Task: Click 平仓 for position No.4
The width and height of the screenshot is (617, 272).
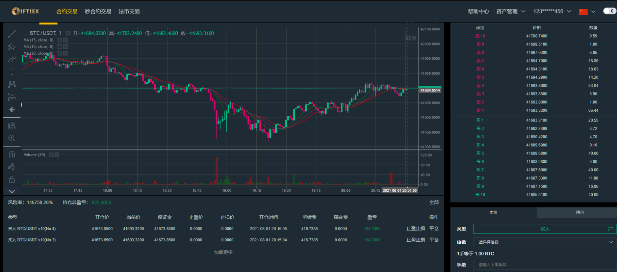Action: pyautogui.click(x=434, y=228)
